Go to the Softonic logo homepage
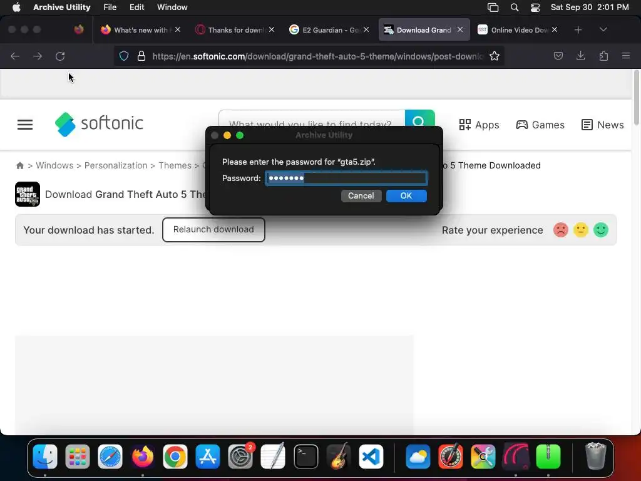 pos(99,124)
